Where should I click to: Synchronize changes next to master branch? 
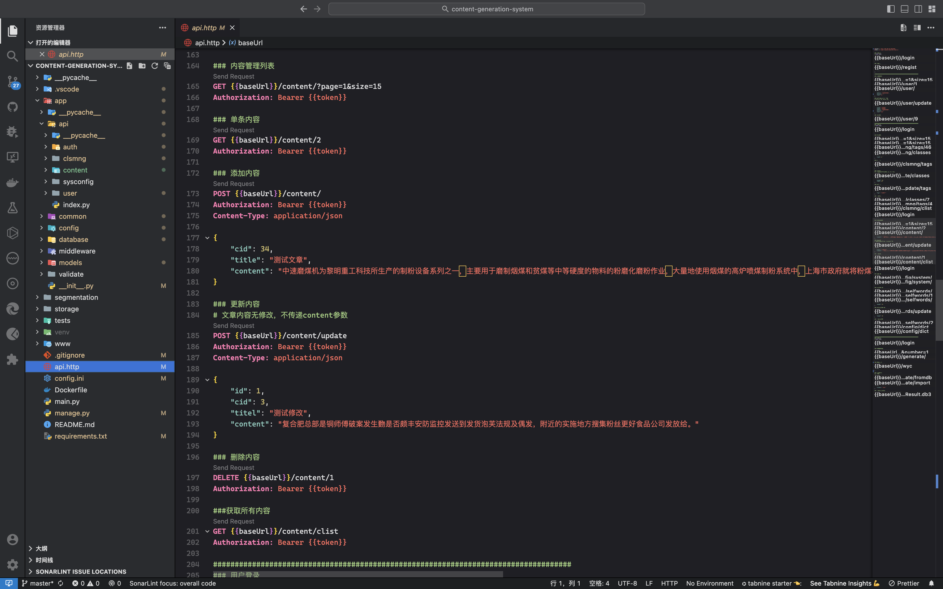click(x=61, y=583)
